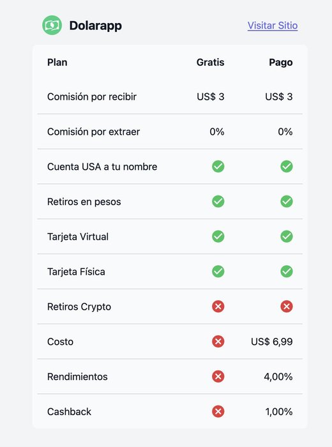The width and height of the screenshot is (332, 447).
Task: Select the Gratis column header
Action: coord(210,62)
